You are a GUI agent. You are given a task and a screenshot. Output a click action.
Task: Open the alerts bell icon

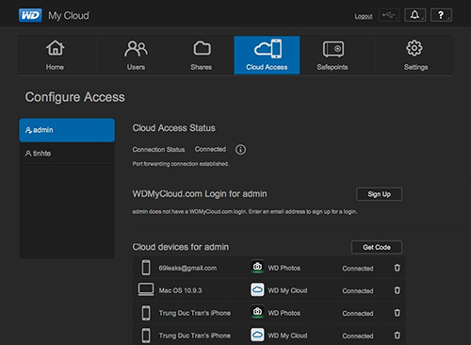pos(414,15)
